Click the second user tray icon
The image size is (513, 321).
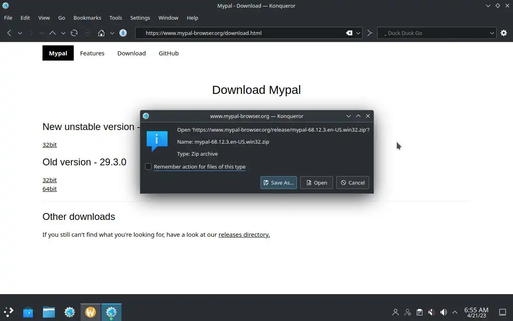408,312
